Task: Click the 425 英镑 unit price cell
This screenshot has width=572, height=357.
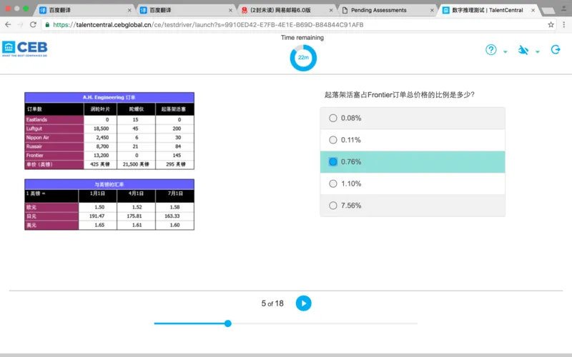Action: pyautogui.click(x=101, y=164)
